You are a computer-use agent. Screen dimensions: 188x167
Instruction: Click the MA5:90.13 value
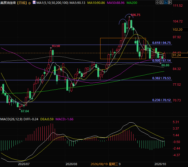(x=77, y=3)
